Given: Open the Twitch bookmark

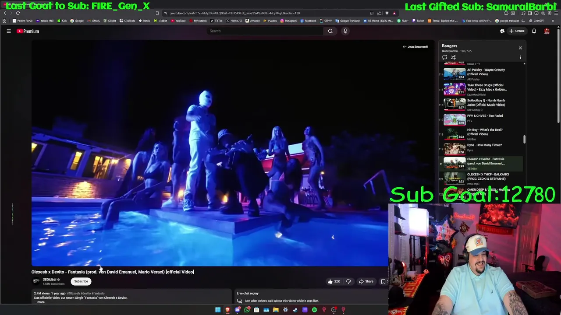Looking at the screenshot, I should pos(418,21).
